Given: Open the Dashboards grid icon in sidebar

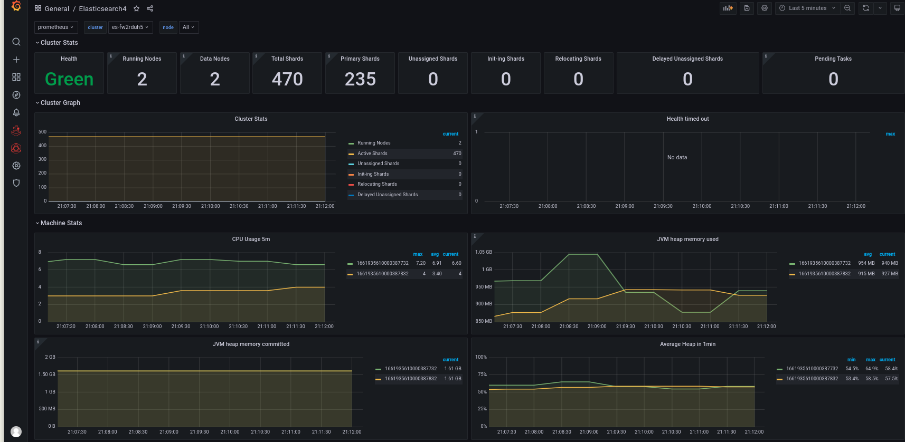Looking at the screenshot, I should 16,77.
